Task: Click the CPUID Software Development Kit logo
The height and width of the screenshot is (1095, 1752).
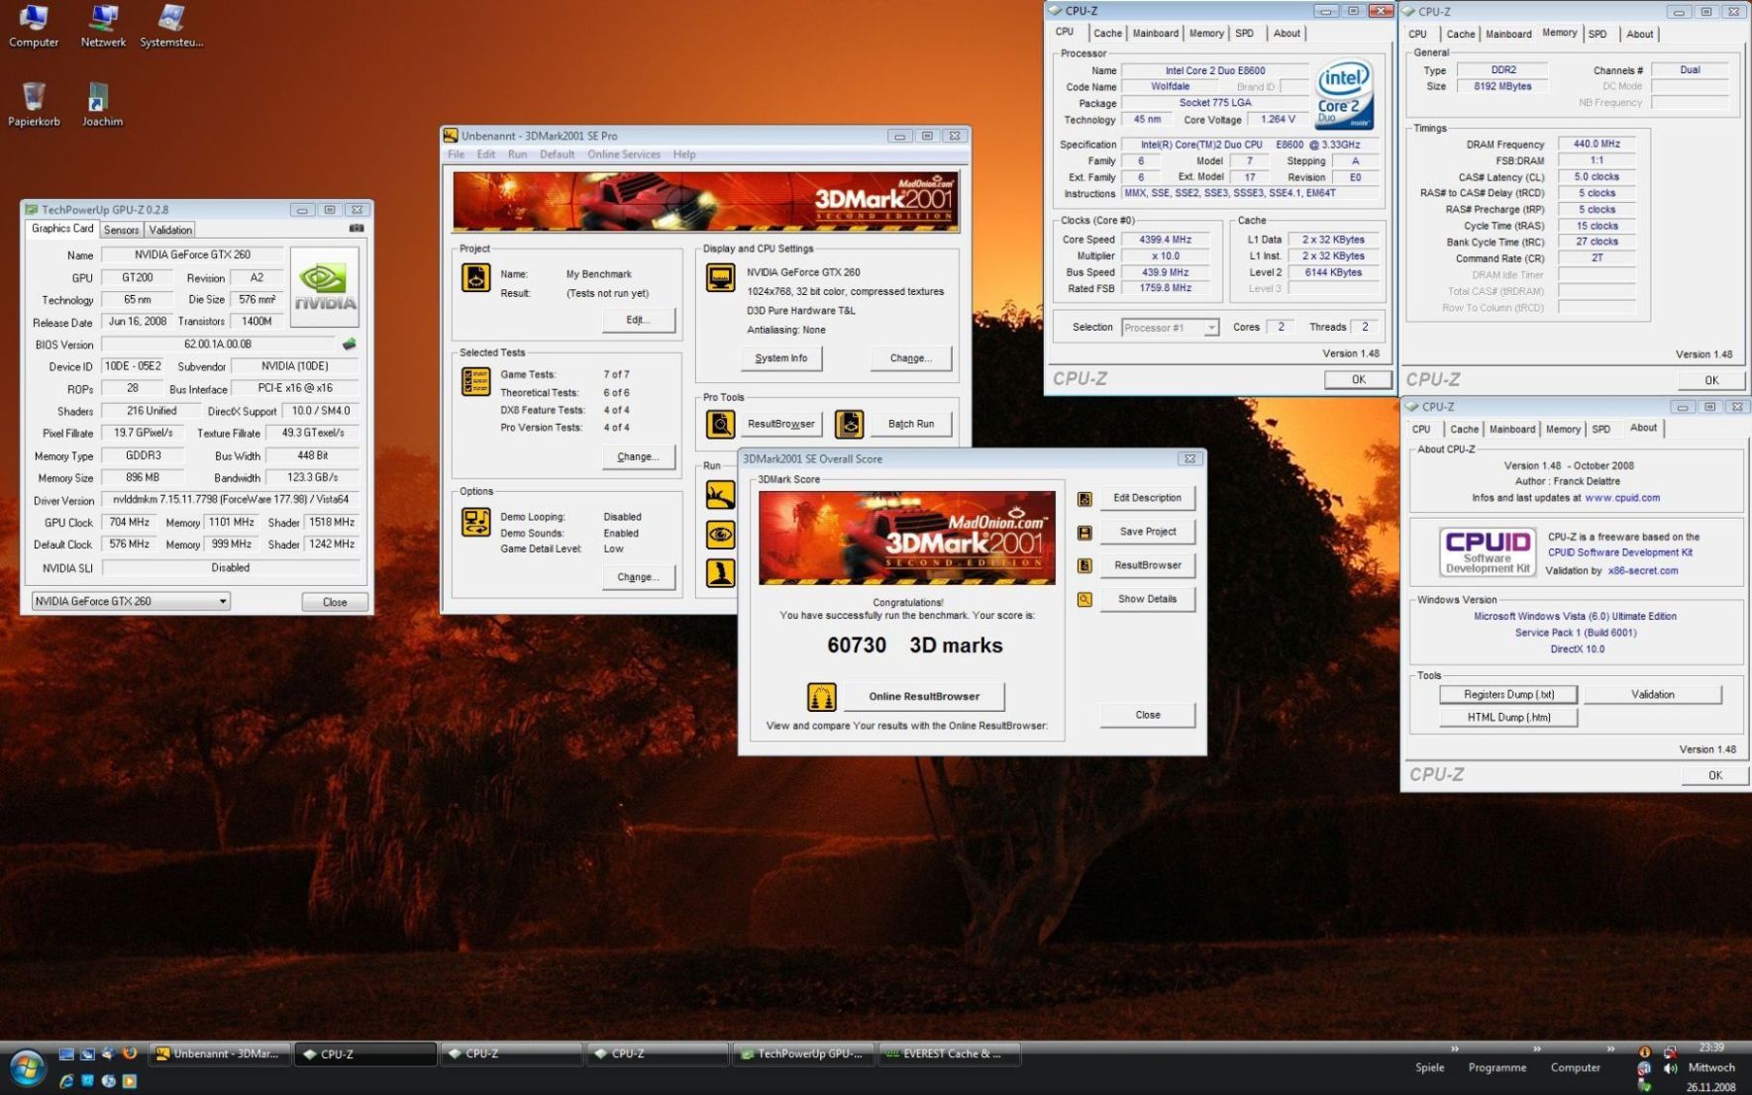Action: (x=1488, y=551)
